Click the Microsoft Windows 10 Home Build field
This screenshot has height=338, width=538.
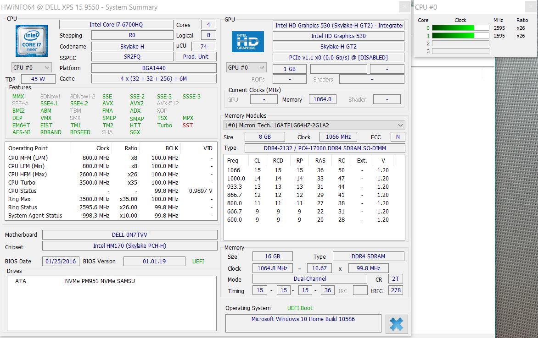(303, 323)
